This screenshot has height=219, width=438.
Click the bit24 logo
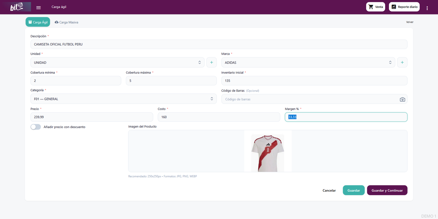click(x=17, y=7)
